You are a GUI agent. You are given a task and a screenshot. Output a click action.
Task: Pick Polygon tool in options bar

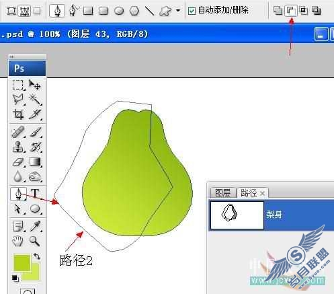[x=134, y=11]
